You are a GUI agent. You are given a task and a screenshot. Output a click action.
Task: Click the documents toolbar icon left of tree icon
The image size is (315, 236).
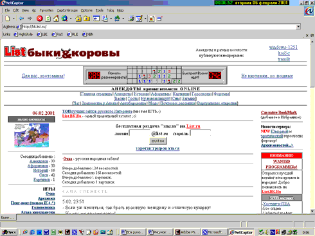point(105,19)
